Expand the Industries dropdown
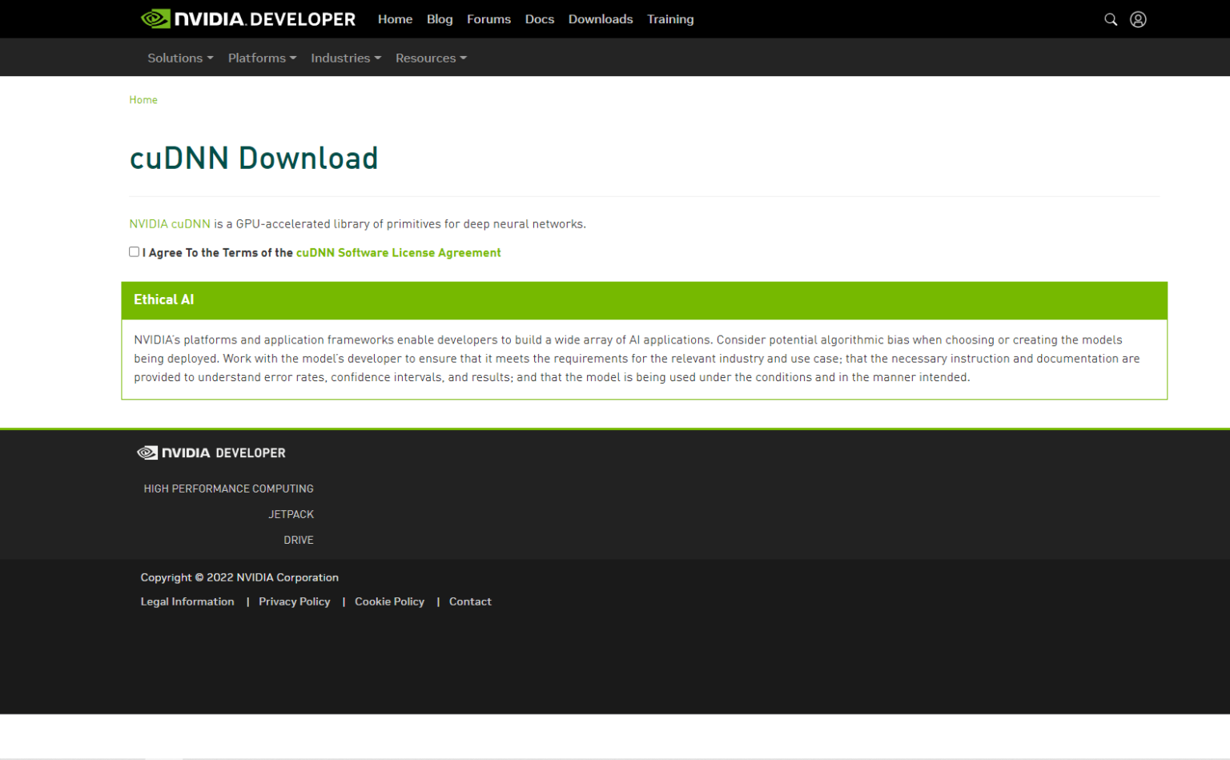The height and width of the screenshot is (760, 1230). pyautogui.click(x=346, y=58)
